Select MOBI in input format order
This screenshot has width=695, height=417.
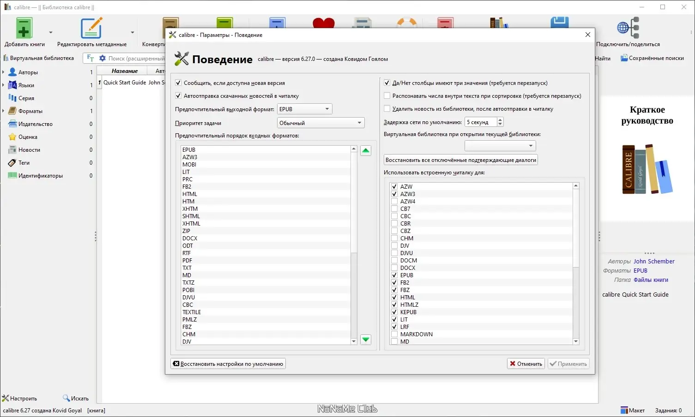pos(266,165)
